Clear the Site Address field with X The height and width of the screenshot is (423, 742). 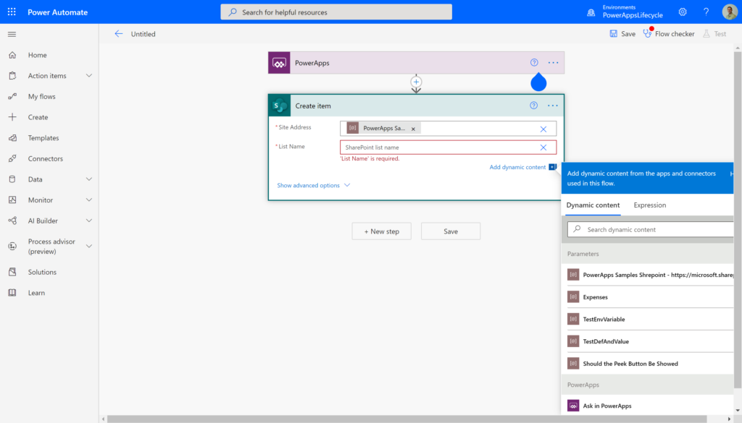[543, 129]
